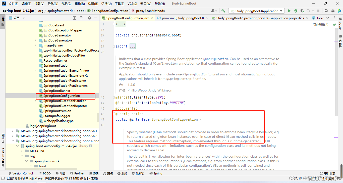This screenshot has width=343, height=183.
Task: Show hidden editor tabs dropdown chevron
Action: [328, 18]
